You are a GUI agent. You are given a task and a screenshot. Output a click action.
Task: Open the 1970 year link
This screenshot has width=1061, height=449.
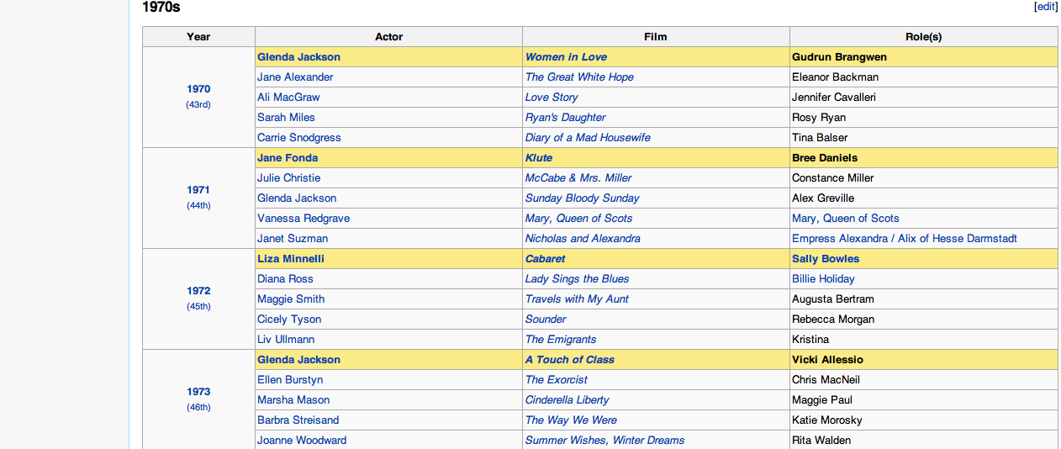[x=198, y=89]
